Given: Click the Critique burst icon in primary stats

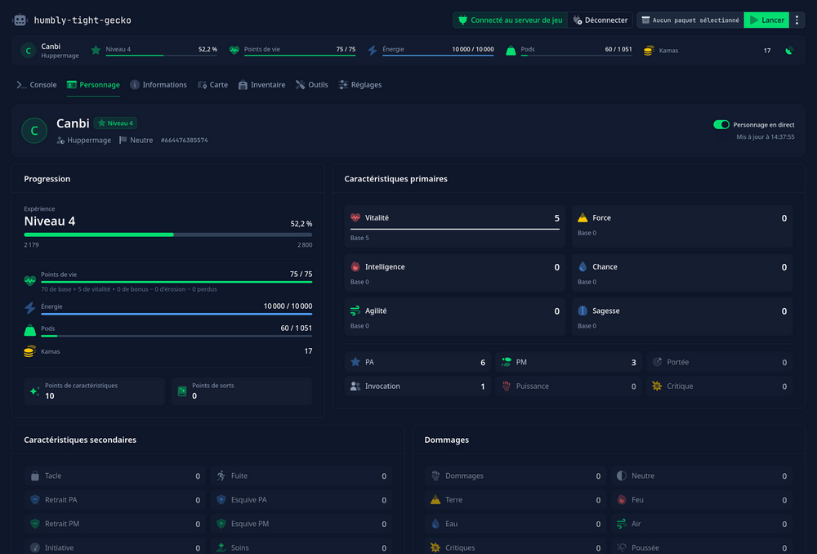Looking at the screenshot, I should [657, 386].
